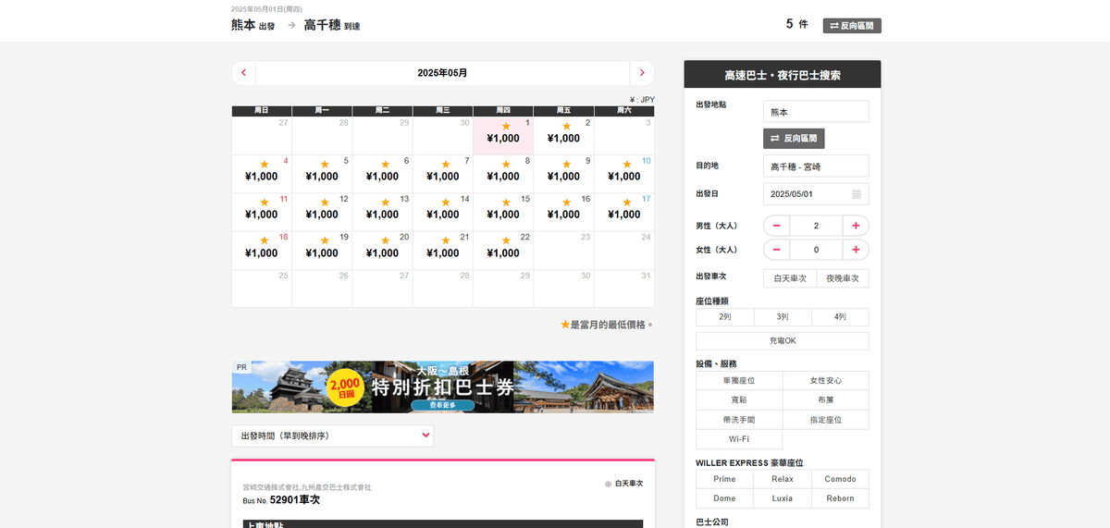Toggle 女性安心 facility filter

coord(826,381)
